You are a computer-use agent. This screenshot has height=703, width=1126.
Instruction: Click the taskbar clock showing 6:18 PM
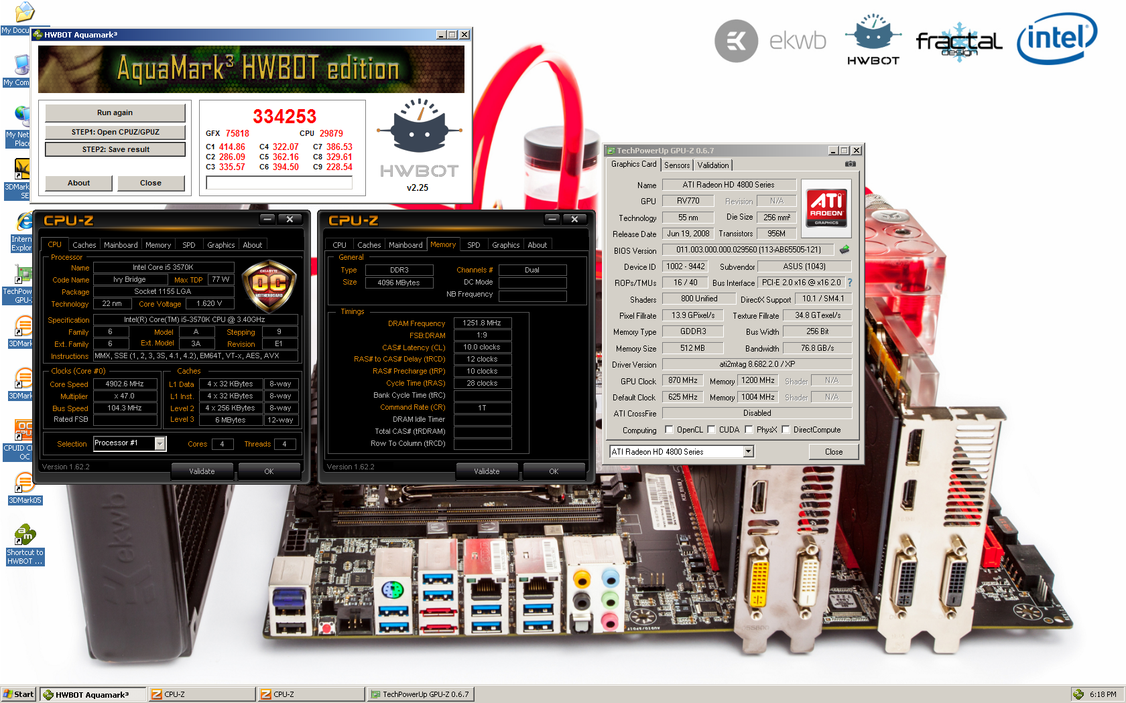[x=1103, y=694]
